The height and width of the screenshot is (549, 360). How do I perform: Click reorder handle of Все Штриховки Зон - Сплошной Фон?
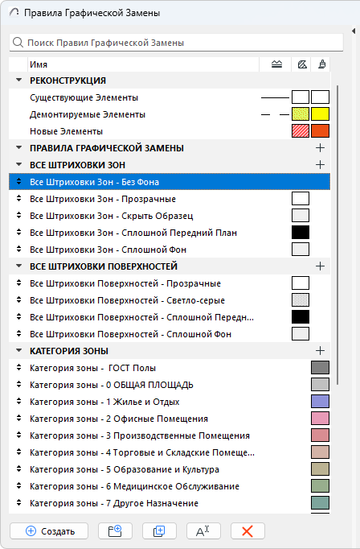click(x=18, y=249)
